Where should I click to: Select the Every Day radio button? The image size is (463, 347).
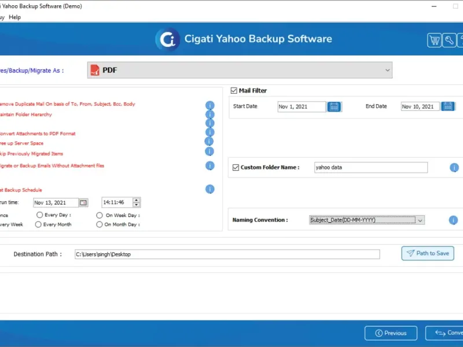pos(39,215)
